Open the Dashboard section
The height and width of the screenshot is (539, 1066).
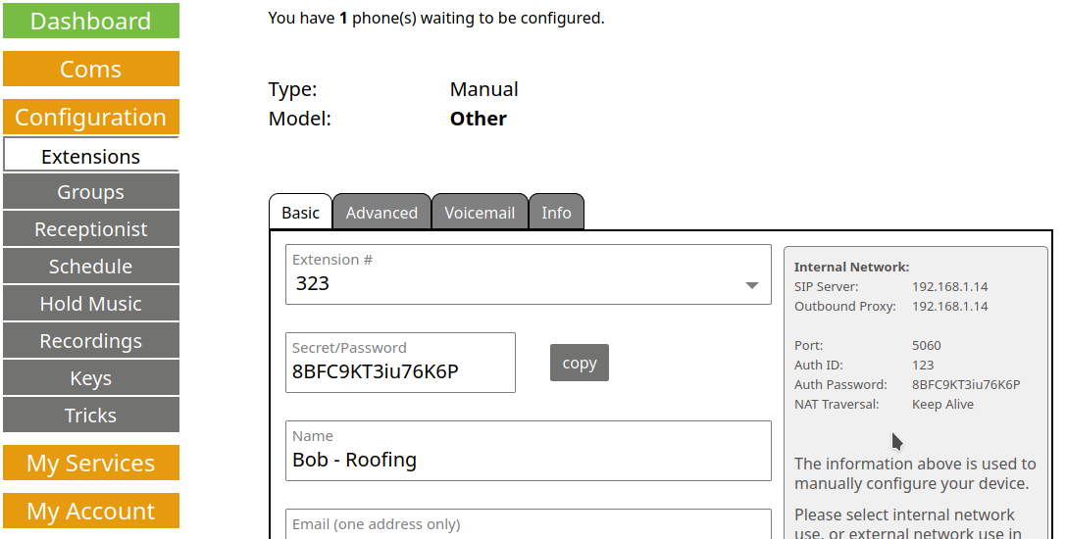(x=90, y=21)
